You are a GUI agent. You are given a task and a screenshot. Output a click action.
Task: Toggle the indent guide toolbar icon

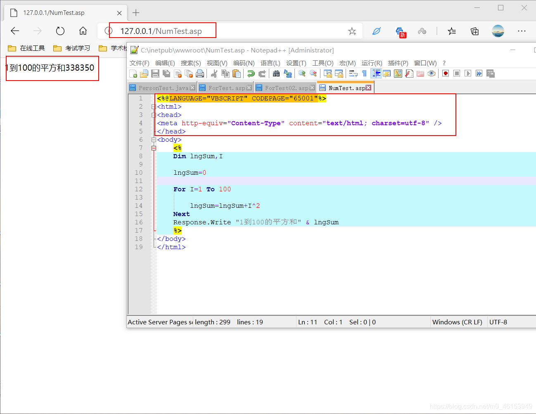pyautogui.click(x=376, y=74)
